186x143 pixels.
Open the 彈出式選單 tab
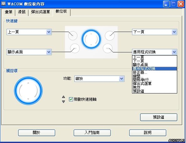40,12
